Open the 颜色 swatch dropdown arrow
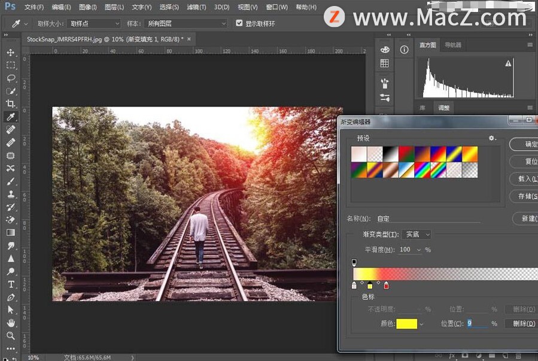This screenshot has width=538, height=361. 421,324
